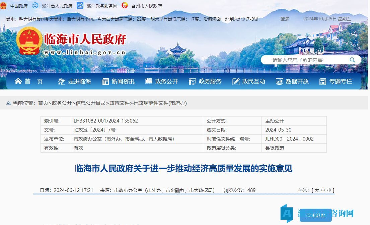The width and height of the screenshot is (370, 225).
Task: Click index number LH331082-001/2024-135062
Action: (x=106, y=121)
